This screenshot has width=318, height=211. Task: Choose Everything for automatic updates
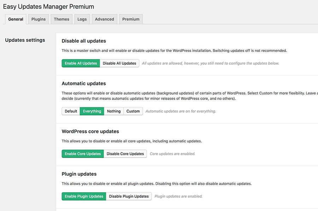(92, 111)
